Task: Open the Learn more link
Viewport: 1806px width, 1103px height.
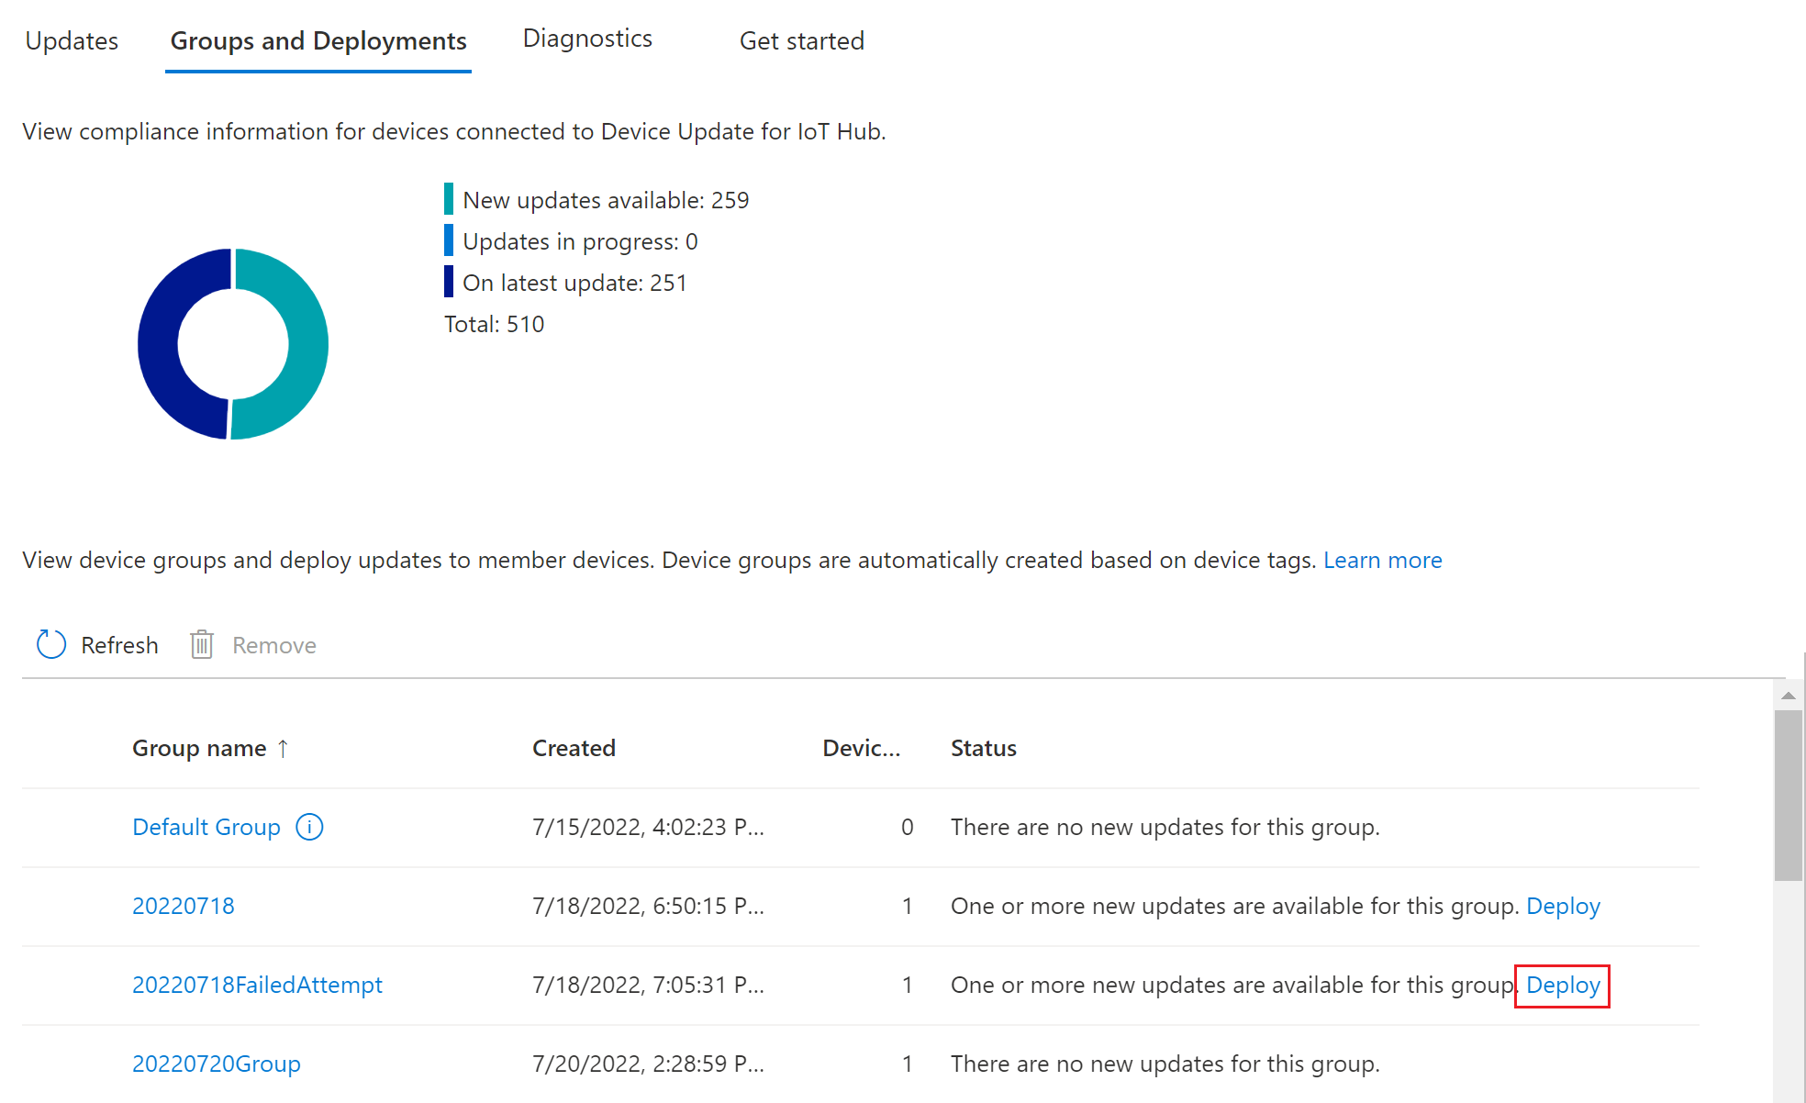Action: click(1382, 560)
